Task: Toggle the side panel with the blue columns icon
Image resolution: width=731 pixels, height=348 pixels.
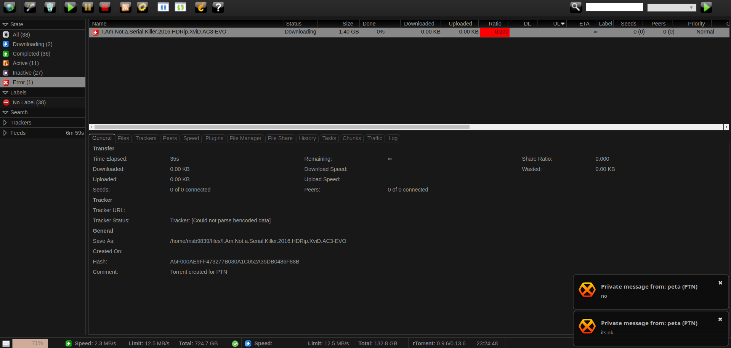Action: pyautogui.click(x=163, y=7)
